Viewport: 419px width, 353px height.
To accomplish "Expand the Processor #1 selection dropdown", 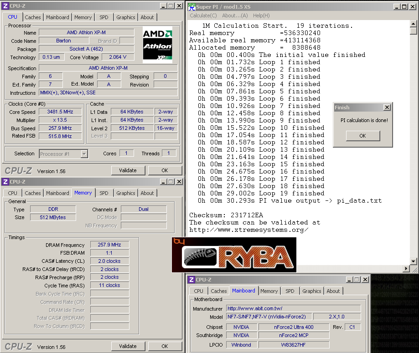I will (x=84, y=154).
